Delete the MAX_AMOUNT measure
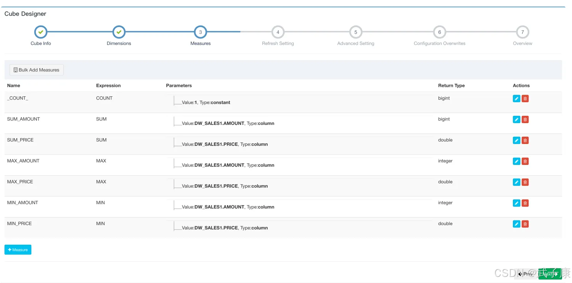572x283 pixels. click(x=525, y=161)
